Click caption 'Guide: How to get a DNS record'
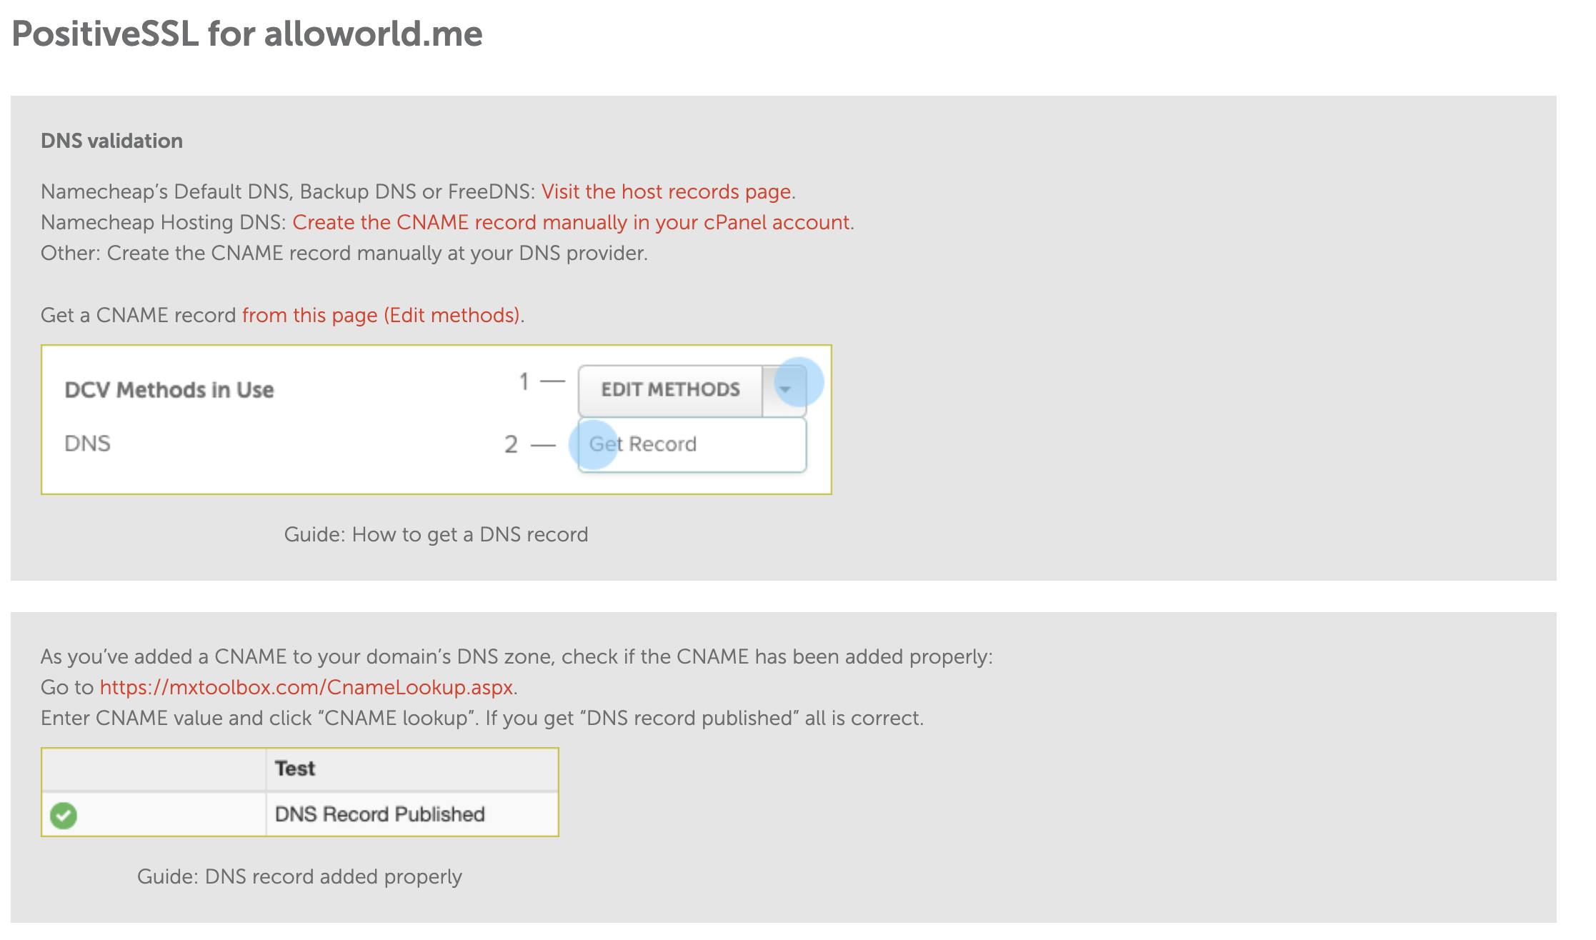1596x940 pixels. tap(436, 534)
